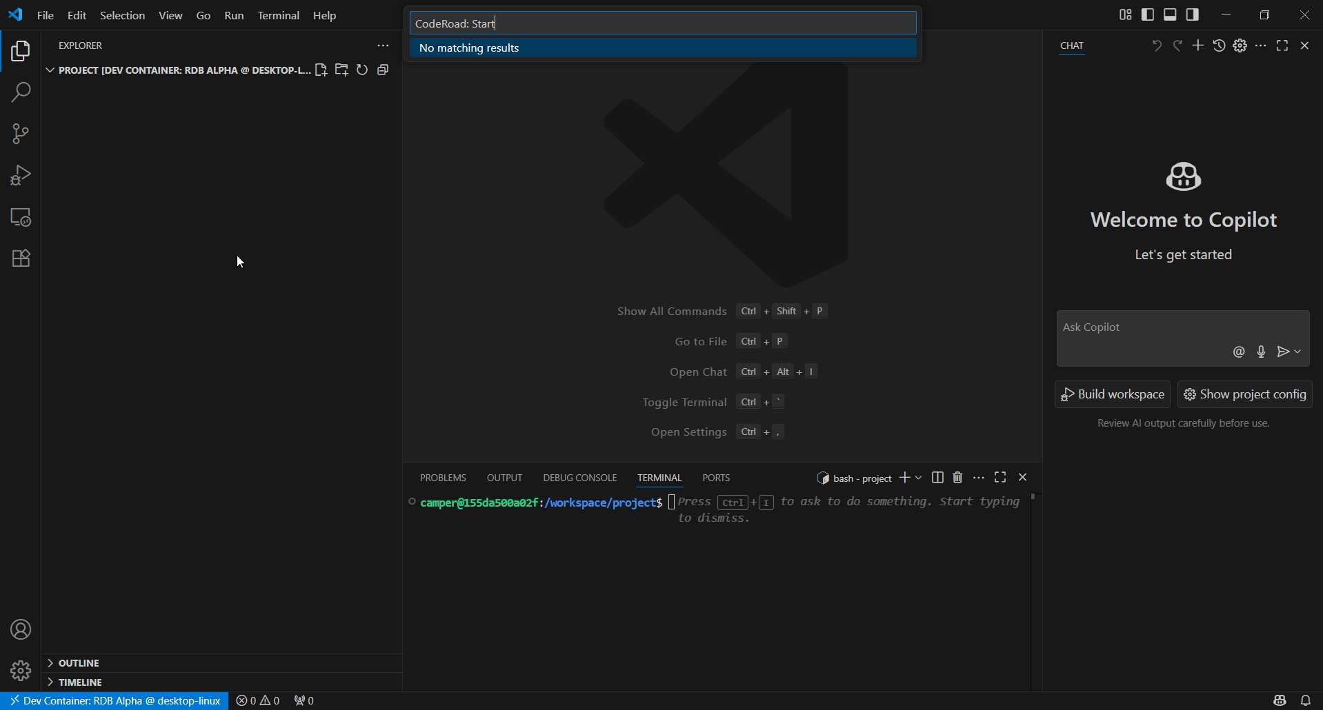Image resolution: width=1323 pixels, height=710 pixels.
Task: Click the command palette input box
Action: [x=663, y=23]
